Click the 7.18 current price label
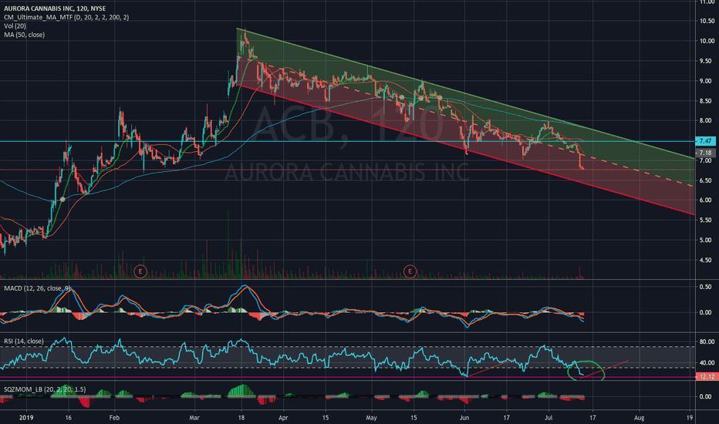 [705, 153]
